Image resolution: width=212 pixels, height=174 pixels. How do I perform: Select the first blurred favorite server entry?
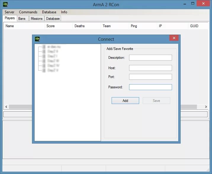point(54,47)
